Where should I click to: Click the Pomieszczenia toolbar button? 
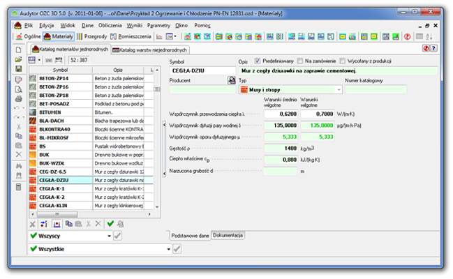click(131, 37)
